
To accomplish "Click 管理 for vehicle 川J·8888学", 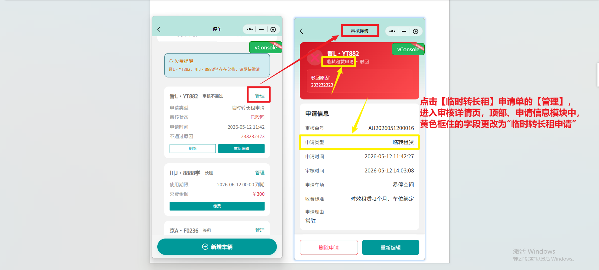I will pos(260,172).
